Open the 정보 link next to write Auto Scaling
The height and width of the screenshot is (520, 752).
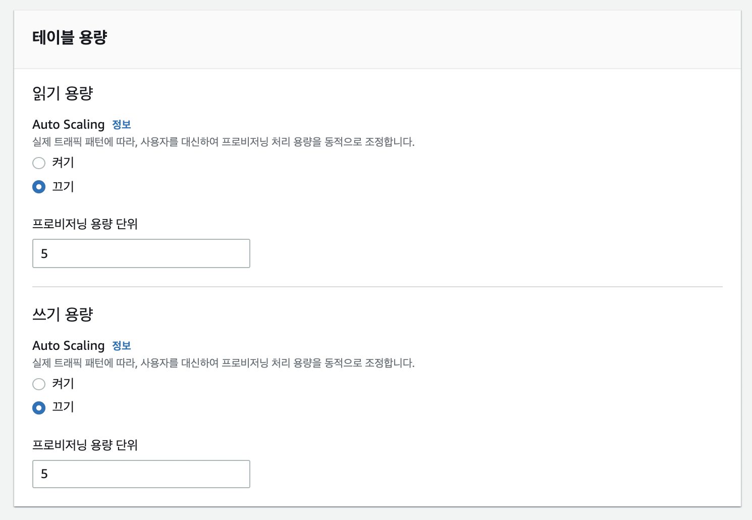tap(123, 346)
